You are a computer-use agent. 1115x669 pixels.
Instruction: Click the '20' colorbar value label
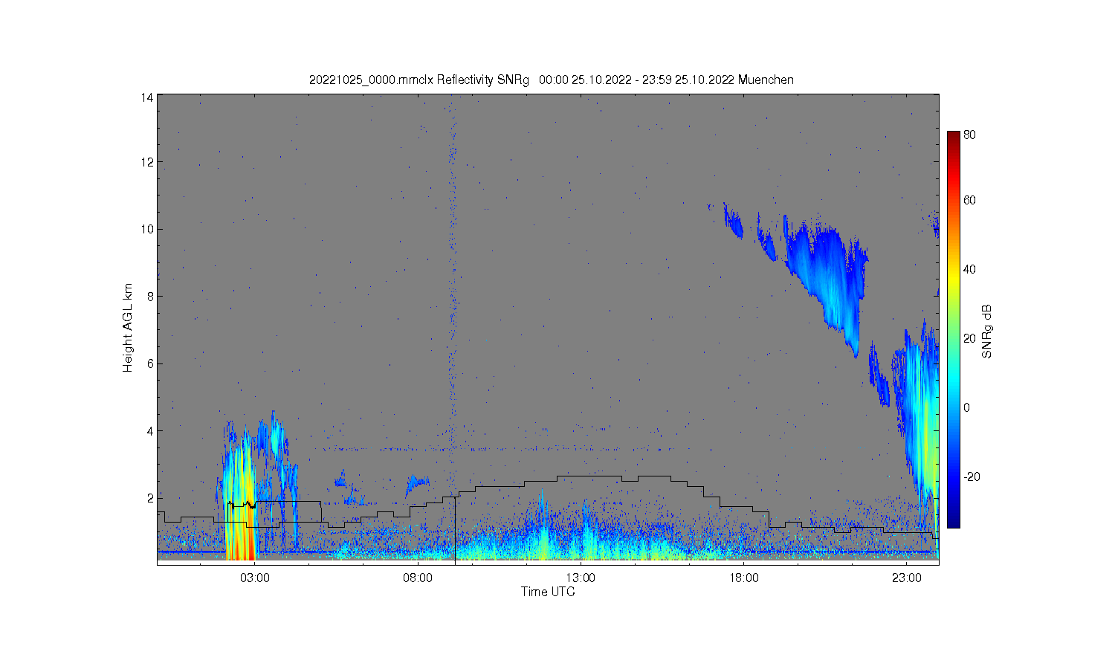(970, 338)
